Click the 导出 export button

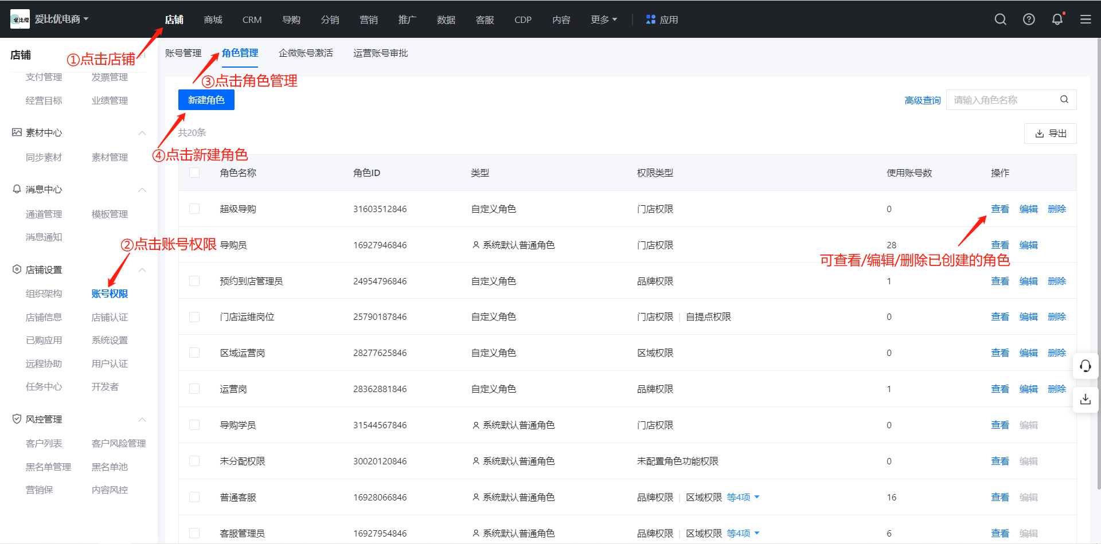(x=1051, y=134)
